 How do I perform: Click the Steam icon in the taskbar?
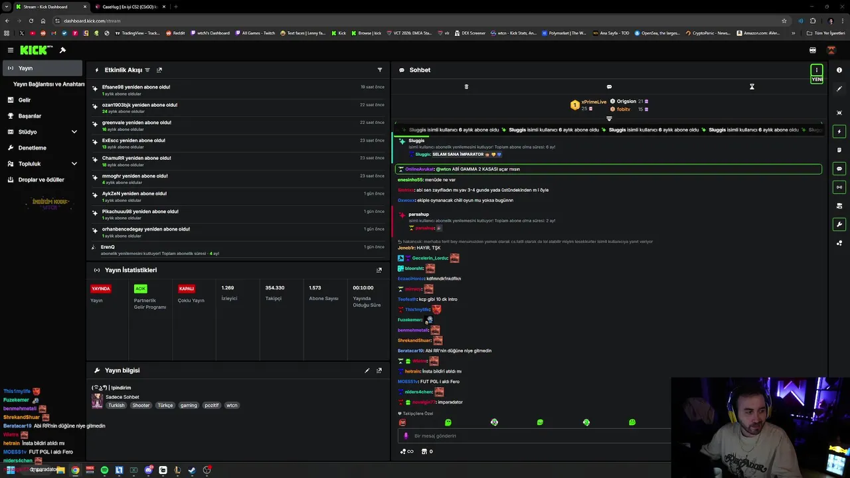coord(192,470)
